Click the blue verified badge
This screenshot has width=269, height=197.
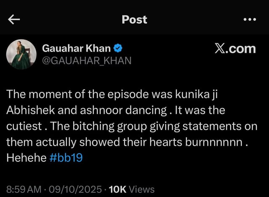coord(119,48)
